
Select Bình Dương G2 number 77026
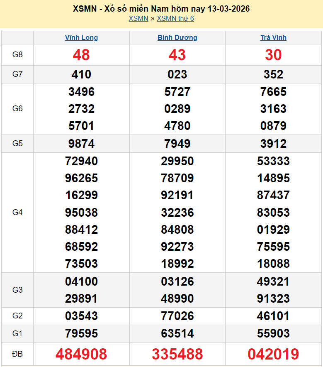177,316
